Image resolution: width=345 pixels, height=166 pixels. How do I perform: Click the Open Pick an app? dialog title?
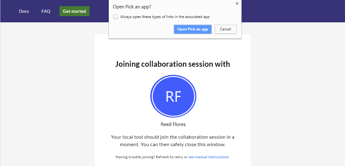[x=132, y=7]
